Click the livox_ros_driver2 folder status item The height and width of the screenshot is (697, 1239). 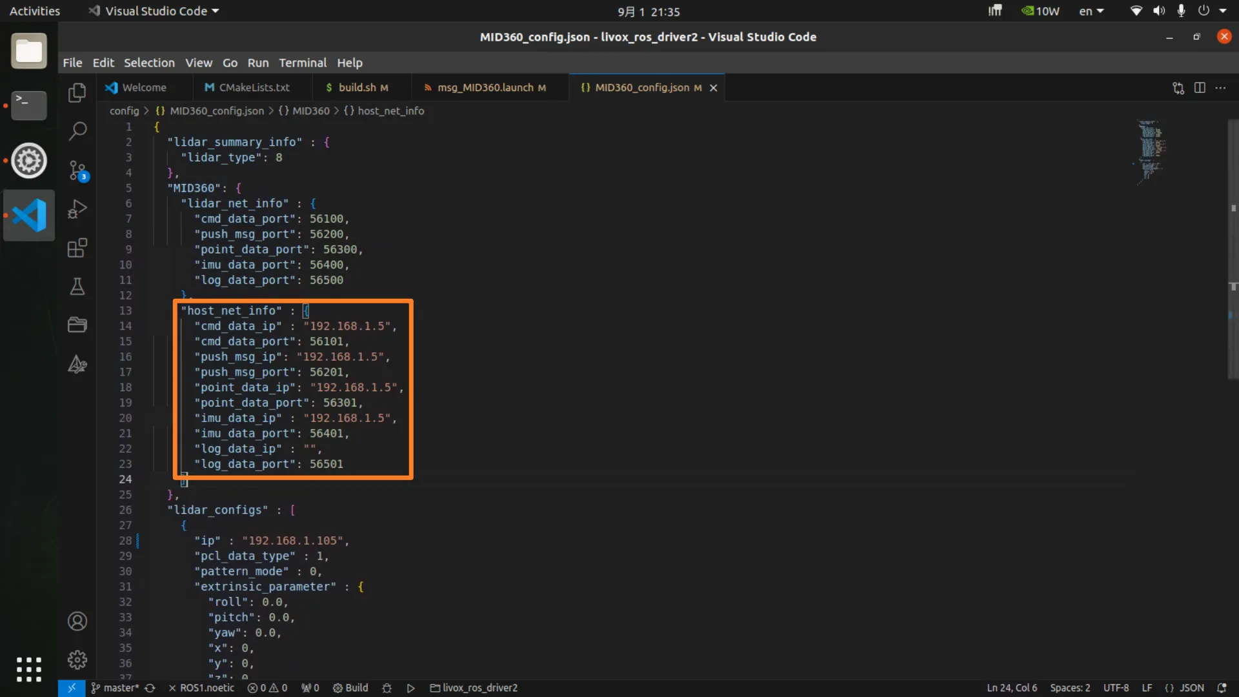[x=474, y=688]
